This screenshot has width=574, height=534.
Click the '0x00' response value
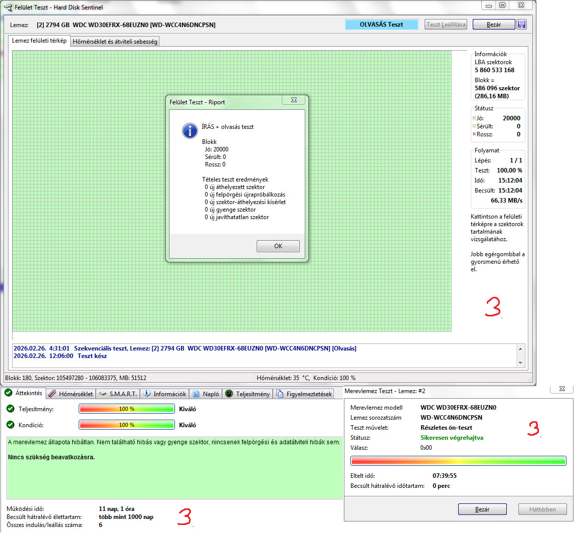(426, 448)
